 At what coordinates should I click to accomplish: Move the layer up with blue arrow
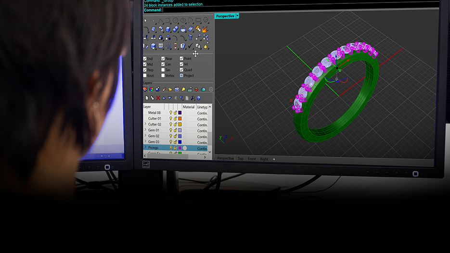(164, 98)
